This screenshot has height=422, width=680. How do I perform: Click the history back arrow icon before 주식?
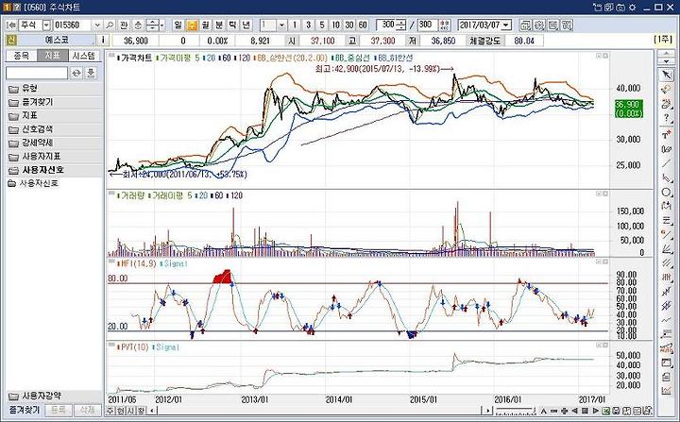[x=11, y=25]
